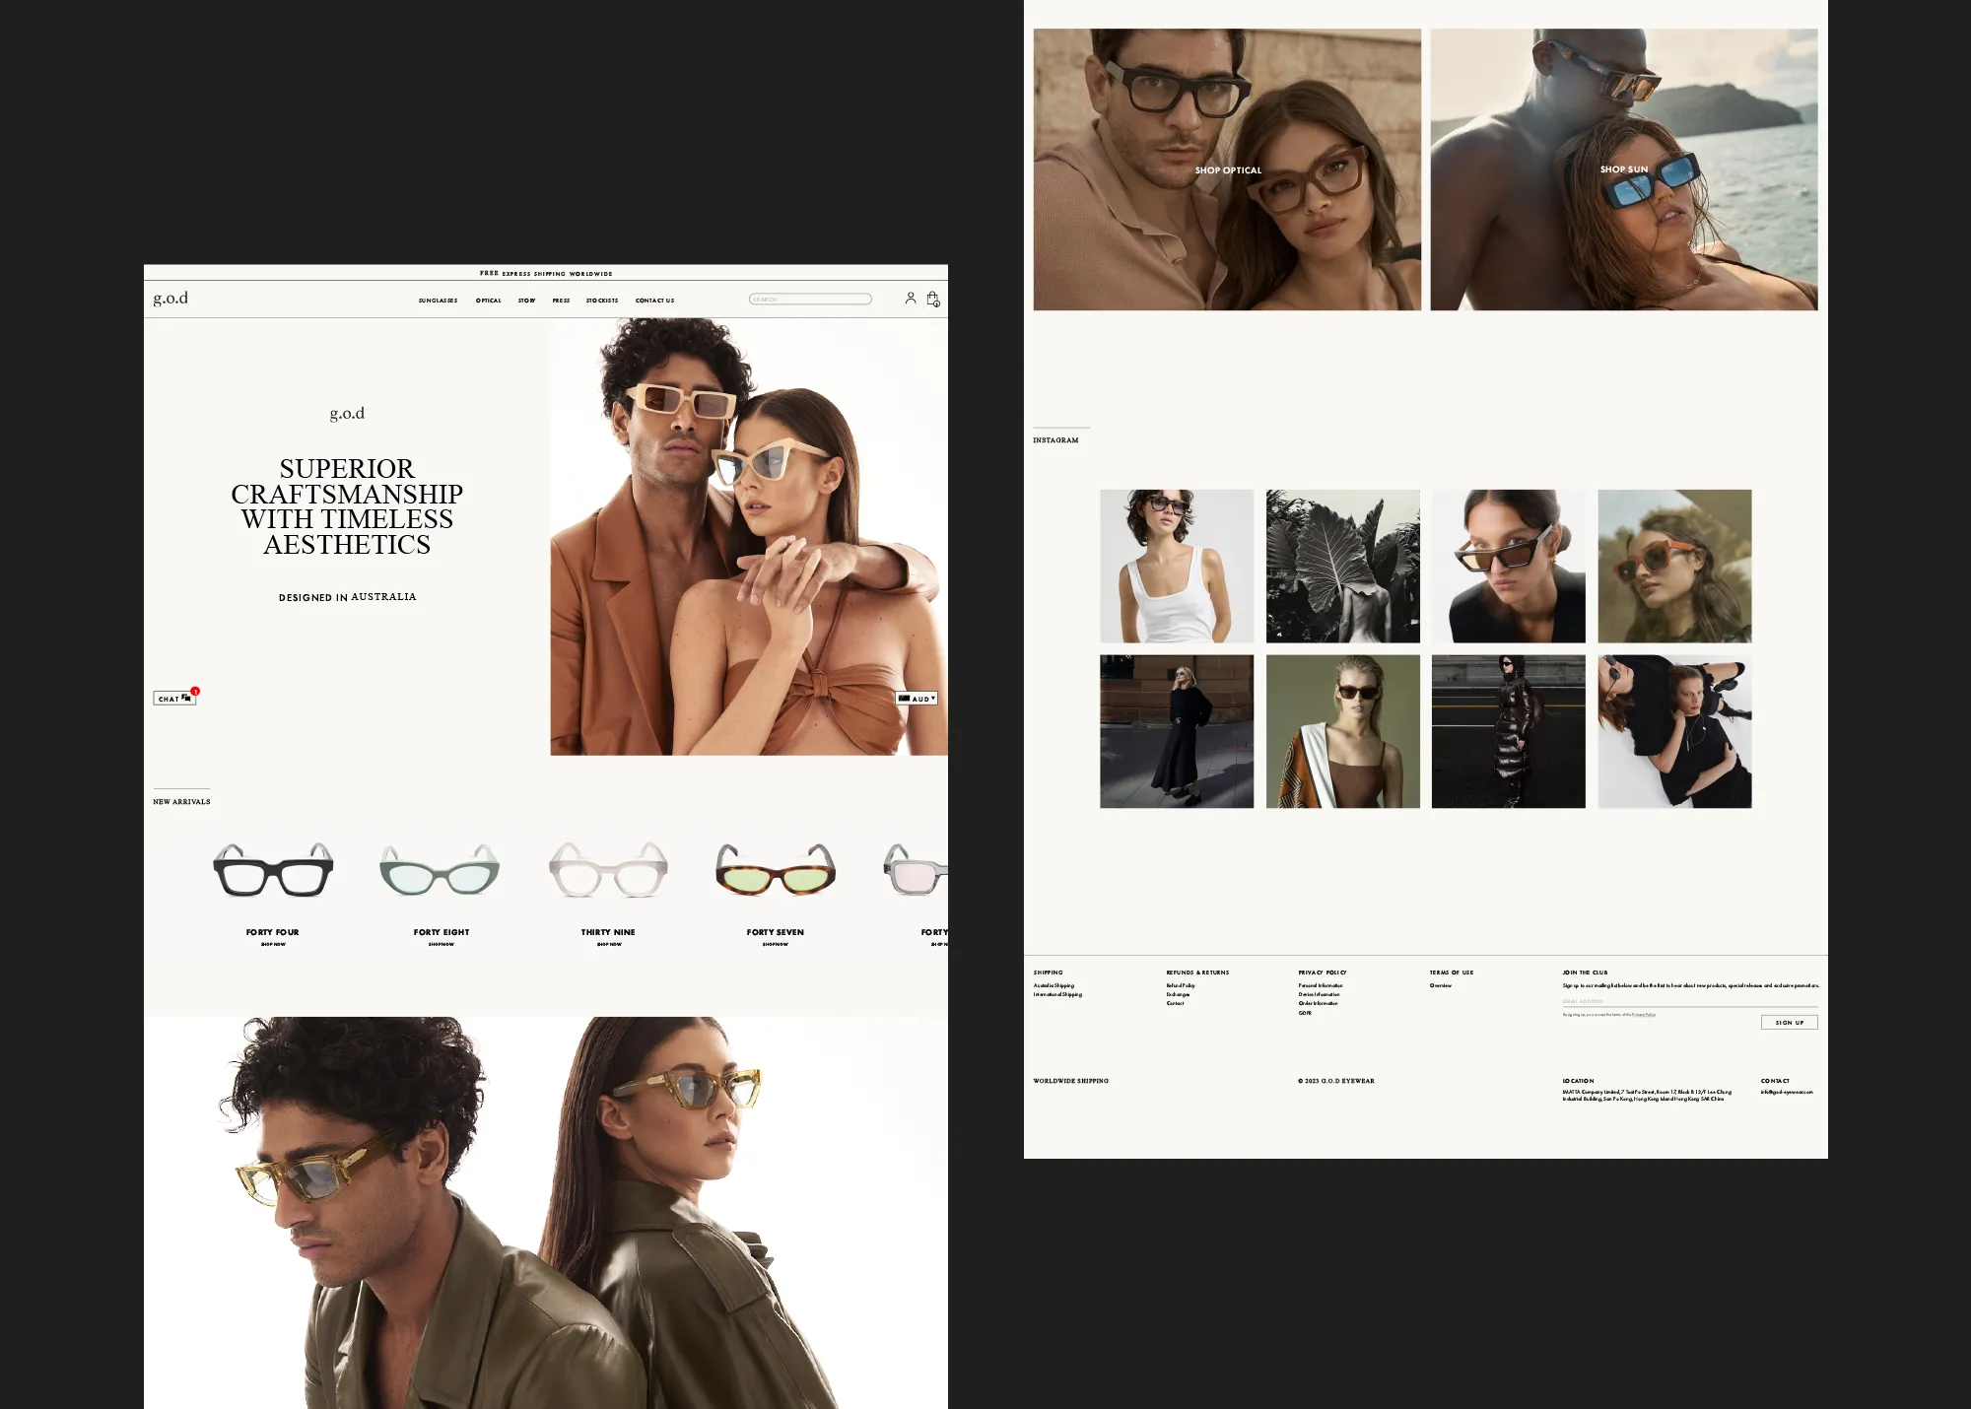Open Instagram photo of woman walking in black dress
1971x1409 pixels.
pyautogui.click(x=1177, y=731)
